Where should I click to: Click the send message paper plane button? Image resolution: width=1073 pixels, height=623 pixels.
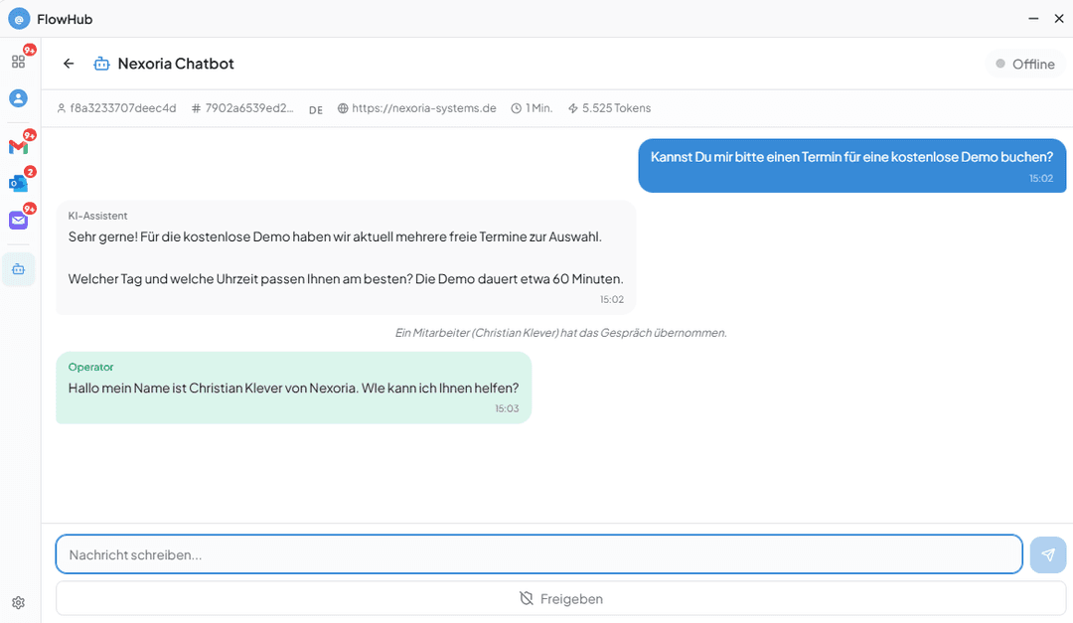tap(1048, 554)
